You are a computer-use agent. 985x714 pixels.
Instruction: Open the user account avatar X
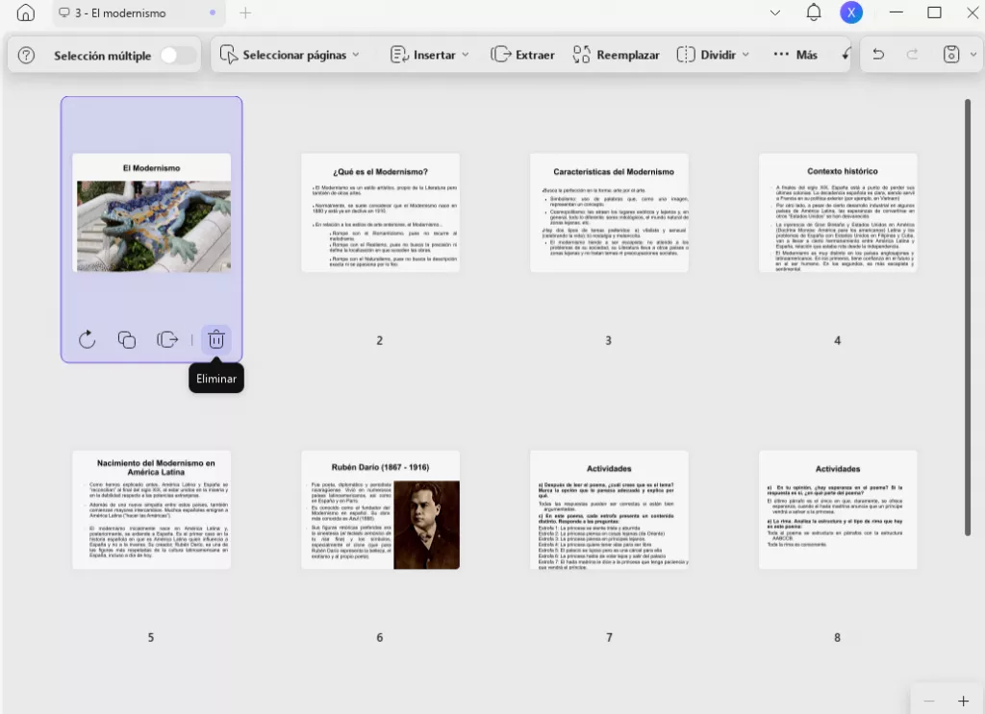point(851,12)
